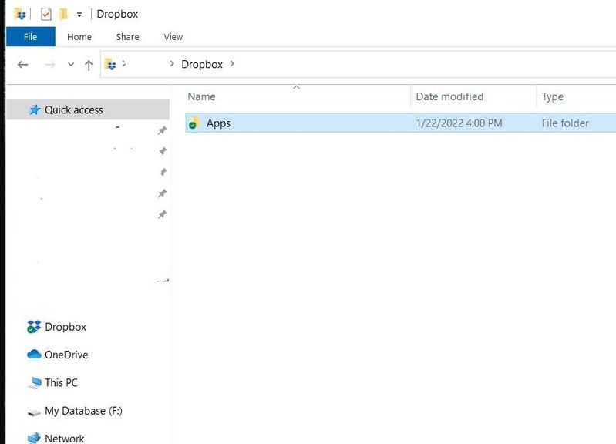
Task: Click the Quick access star icon
Action: coord(35,109)
